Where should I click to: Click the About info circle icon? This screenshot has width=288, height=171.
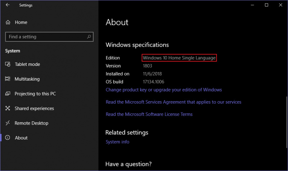[x=8, y=138]
